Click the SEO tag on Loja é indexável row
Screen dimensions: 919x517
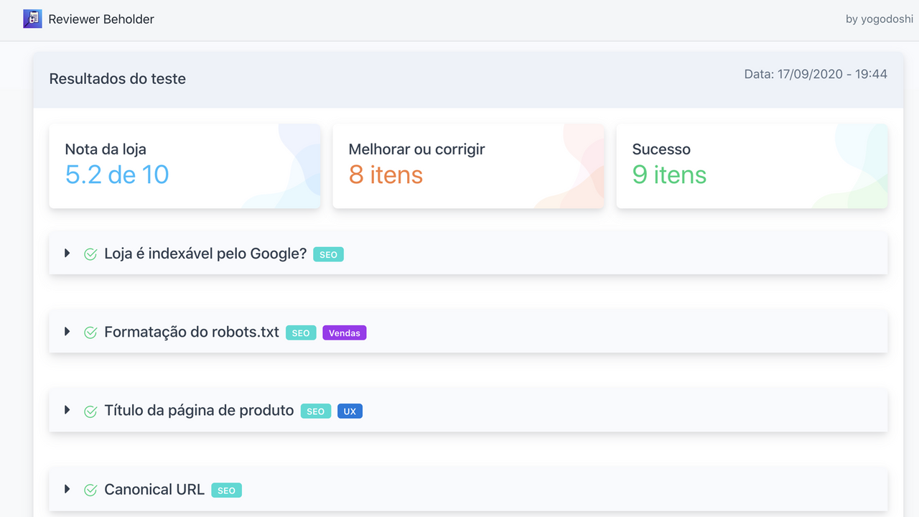[x=328, y=254]
